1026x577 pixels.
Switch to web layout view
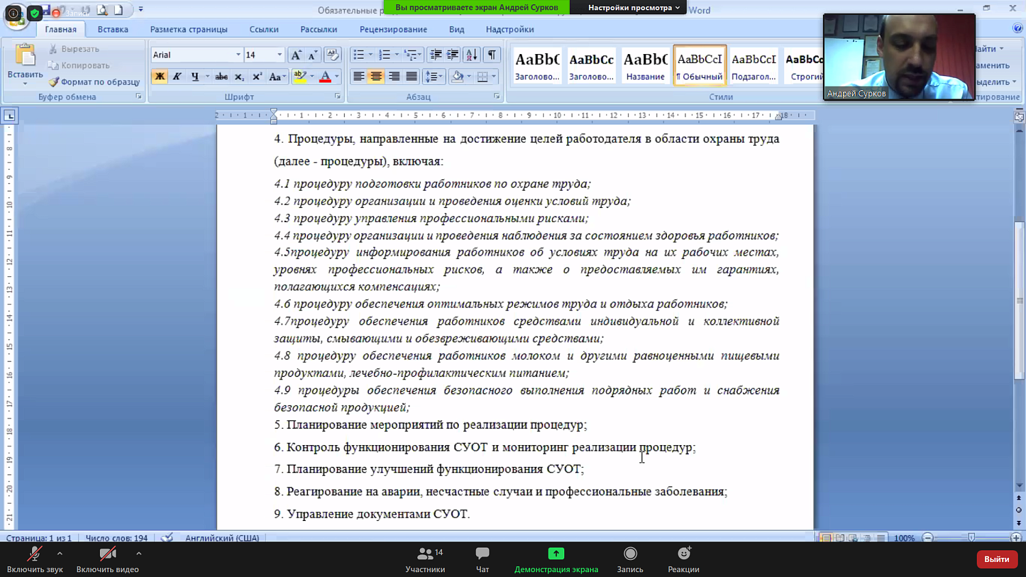click(x=853, y=538)
